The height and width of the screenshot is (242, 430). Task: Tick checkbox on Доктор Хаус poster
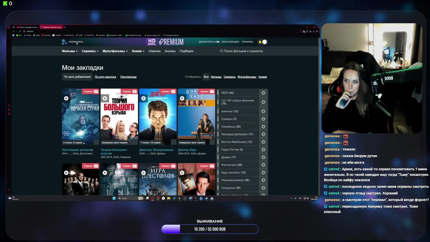[212, 142]
